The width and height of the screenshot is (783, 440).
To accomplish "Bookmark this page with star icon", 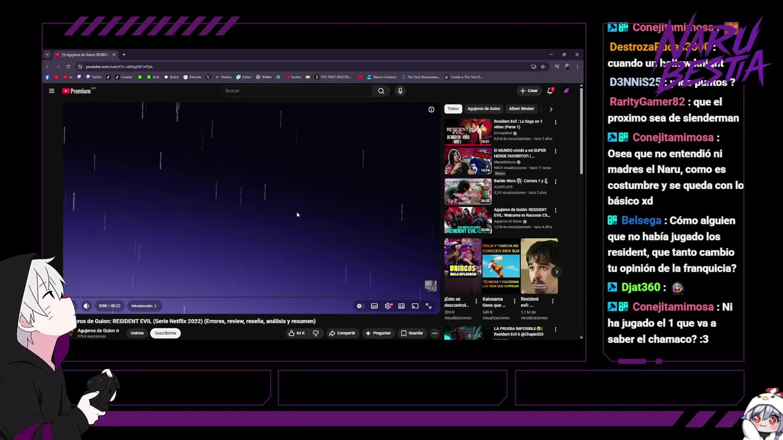I will (x=543, y=67).
